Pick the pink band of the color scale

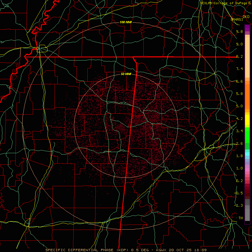click(247, 170)
